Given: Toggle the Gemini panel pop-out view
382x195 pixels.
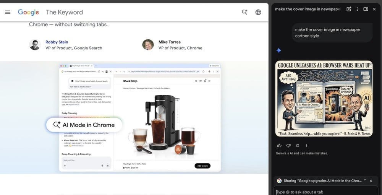Looking at the screenshot, I should pyautogui.click(x=366, y=9).
